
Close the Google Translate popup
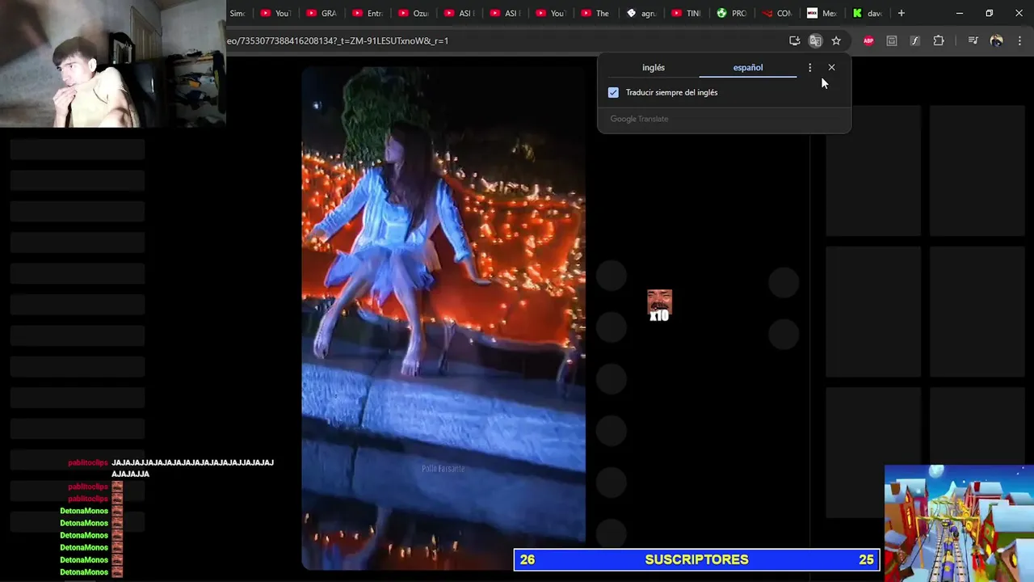831,67
